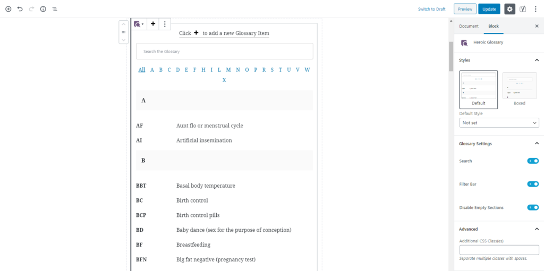544x271 pixels.
Task: Open the settings gear panel
Action: tap(509, 9)
